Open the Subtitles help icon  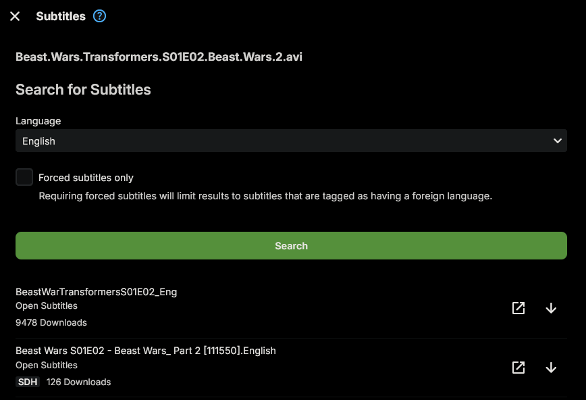click(x=99, y=16)
